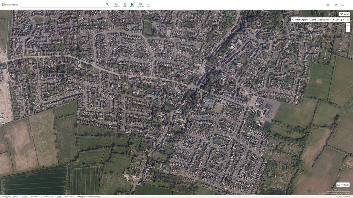
Task: Open My Places
Action: point(140,5)
